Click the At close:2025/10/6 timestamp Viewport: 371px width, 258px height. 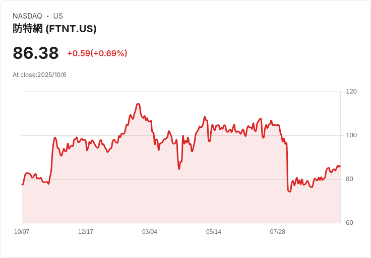pos(39,75)
